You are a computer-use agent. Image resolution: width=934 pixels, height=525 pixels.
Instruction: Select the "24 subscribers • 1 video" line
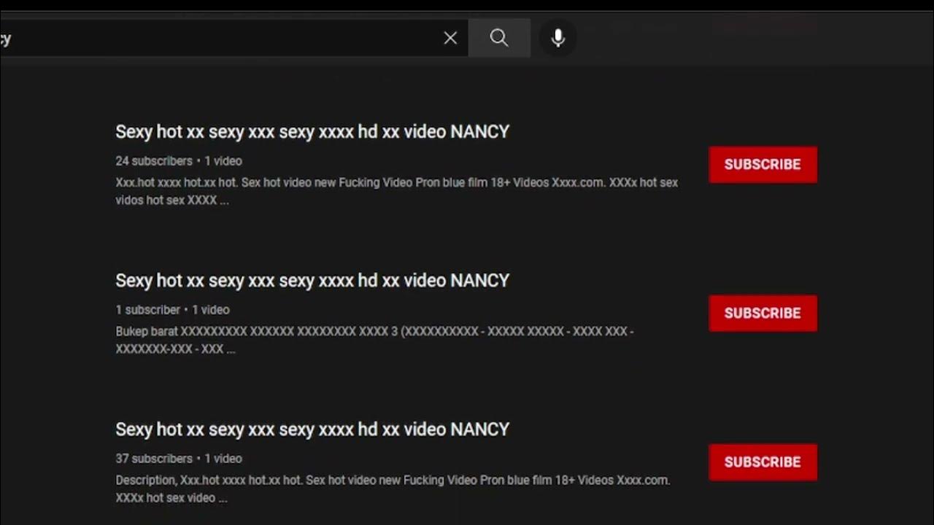coord(179,161)
